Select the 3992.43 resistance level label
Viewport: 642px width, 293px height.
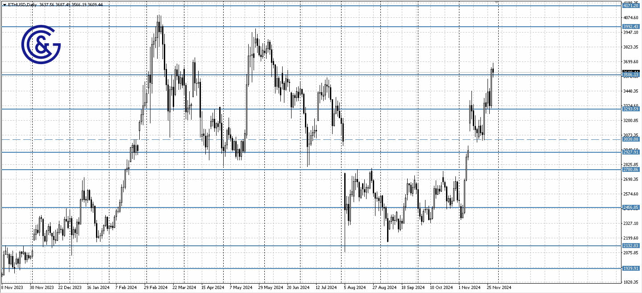[x=631, y=27]
